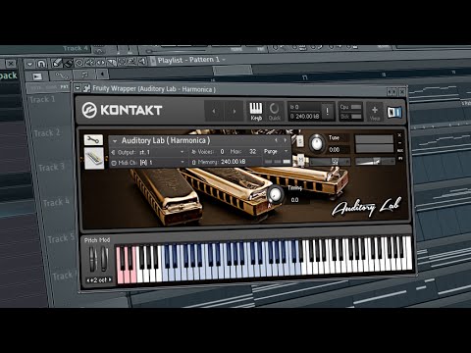Close the Harmonica instrument with X

399,135
